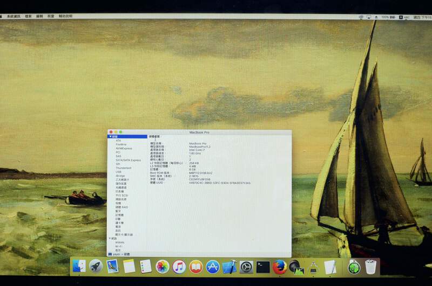This screenshot has width=432, height=286.
Task: Open Finder from the Dock
Action: point(79,266)
